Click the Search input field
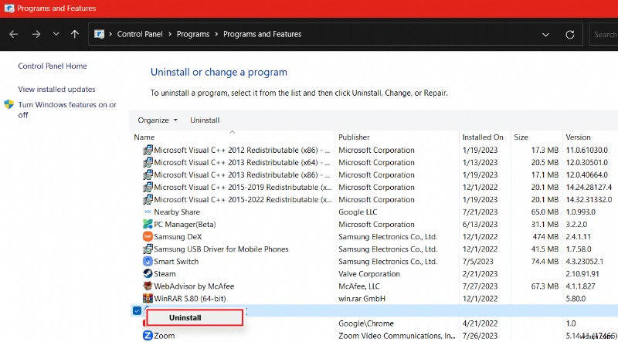618x342 pixels. [x=603, y=34]
